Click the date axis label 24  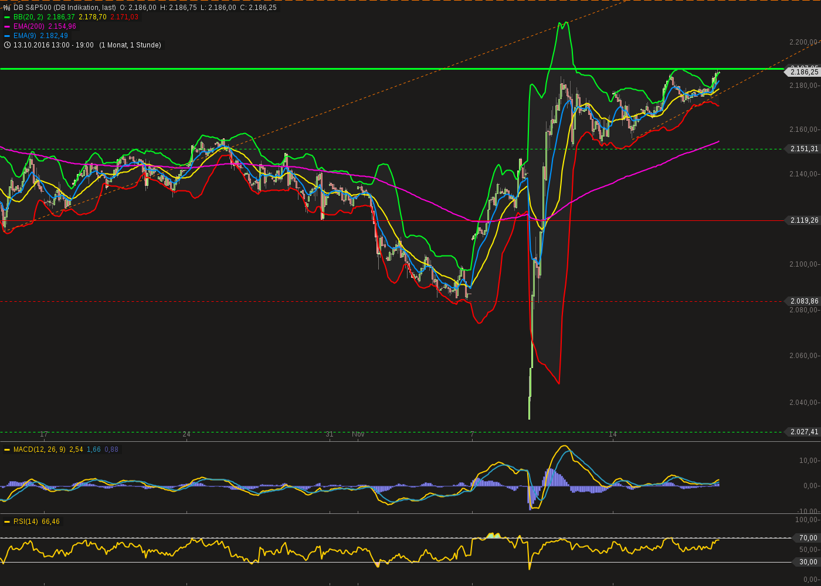(186, 434)
